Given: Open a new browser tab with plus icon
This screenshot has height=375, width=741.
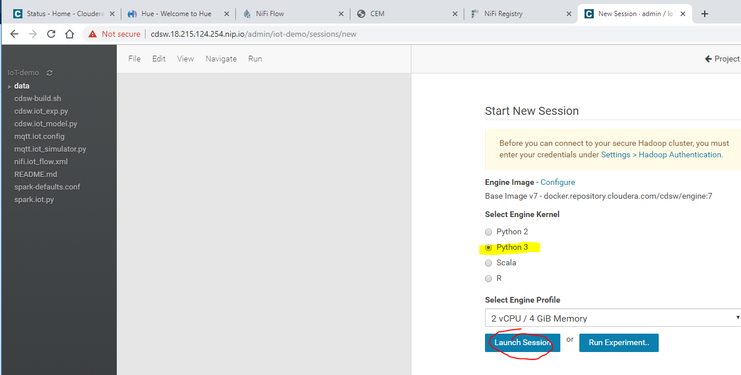Looking at the screenshot, I should click(705, 14).
